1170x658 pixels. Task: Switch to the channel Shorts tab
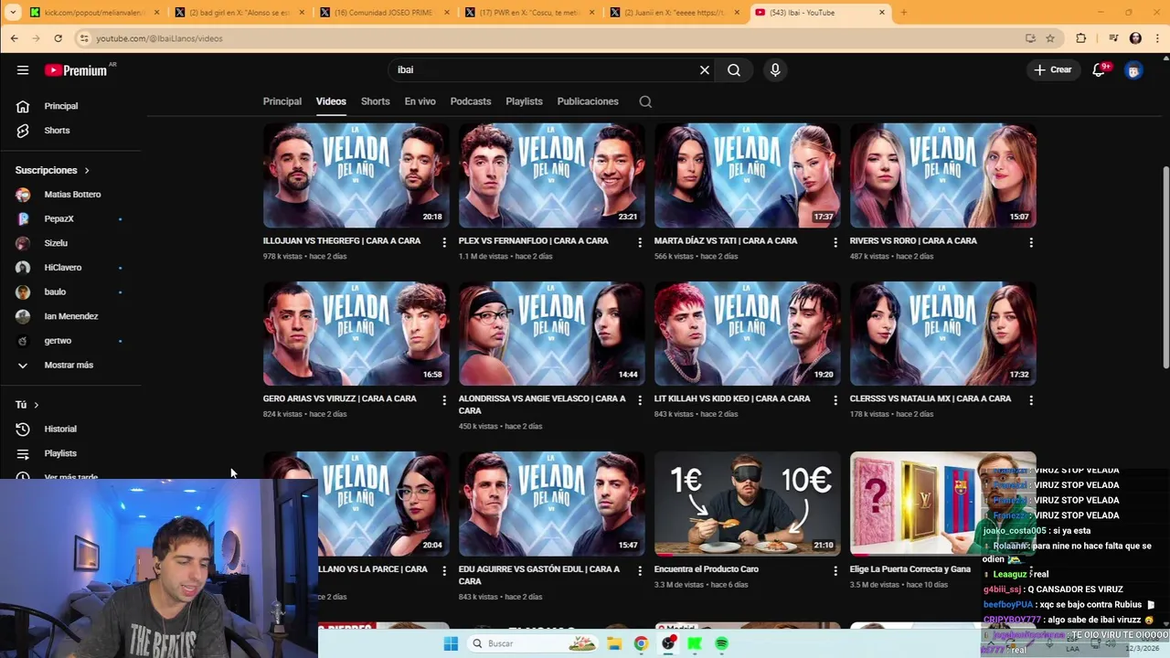click(376, 101)
